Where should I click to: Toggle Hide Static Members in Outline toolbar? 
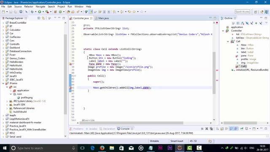[251, 23]
